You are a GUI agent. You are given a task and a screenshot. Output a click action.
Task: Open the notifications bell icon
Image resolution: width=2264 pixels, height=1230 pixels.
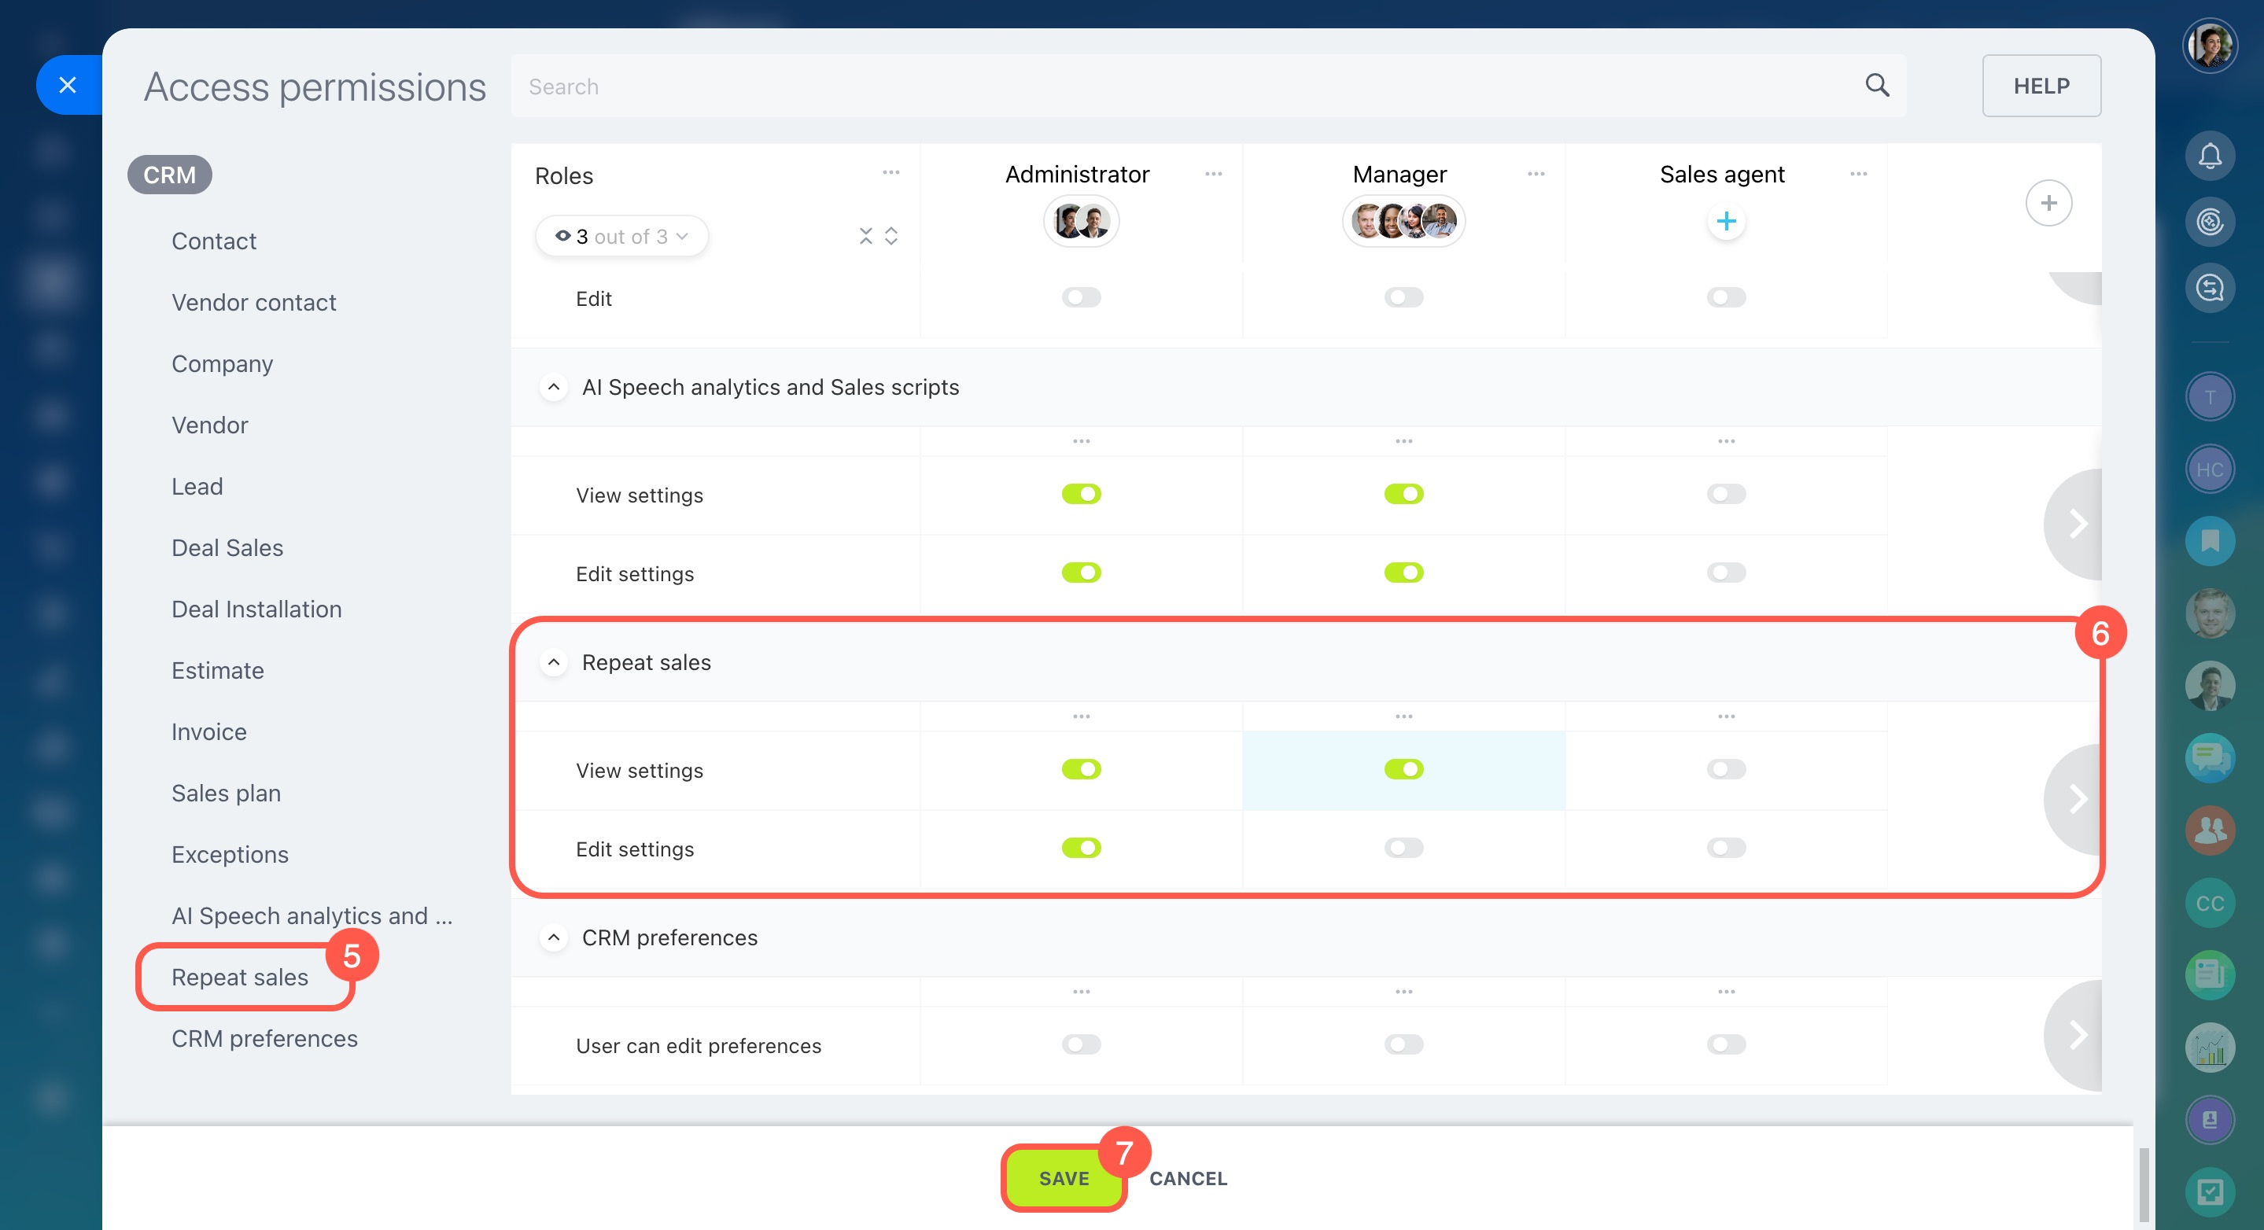2209,157
